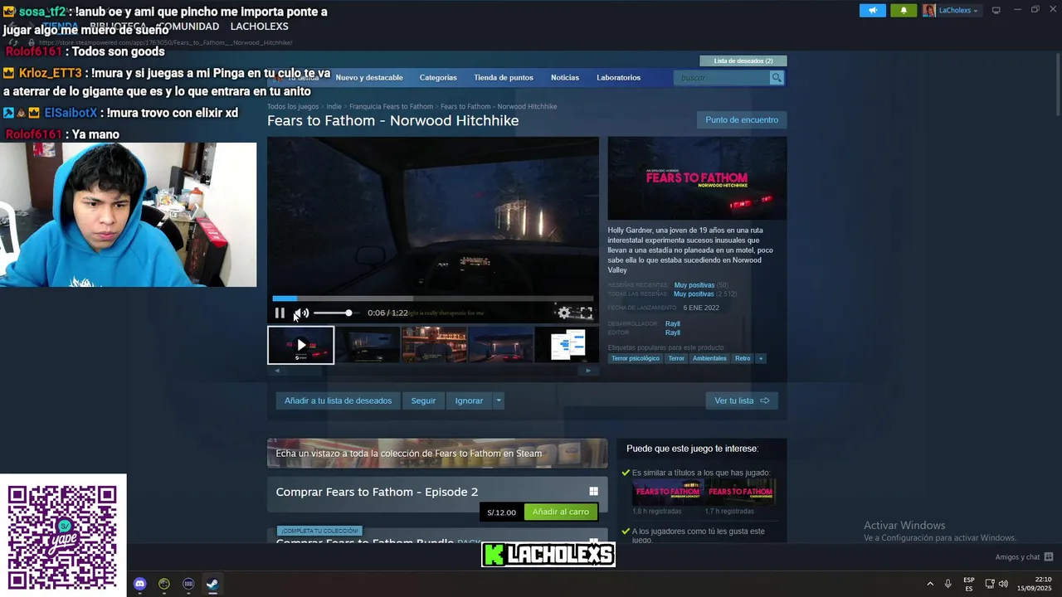Open trailer settings gear

tap(564, 313)
